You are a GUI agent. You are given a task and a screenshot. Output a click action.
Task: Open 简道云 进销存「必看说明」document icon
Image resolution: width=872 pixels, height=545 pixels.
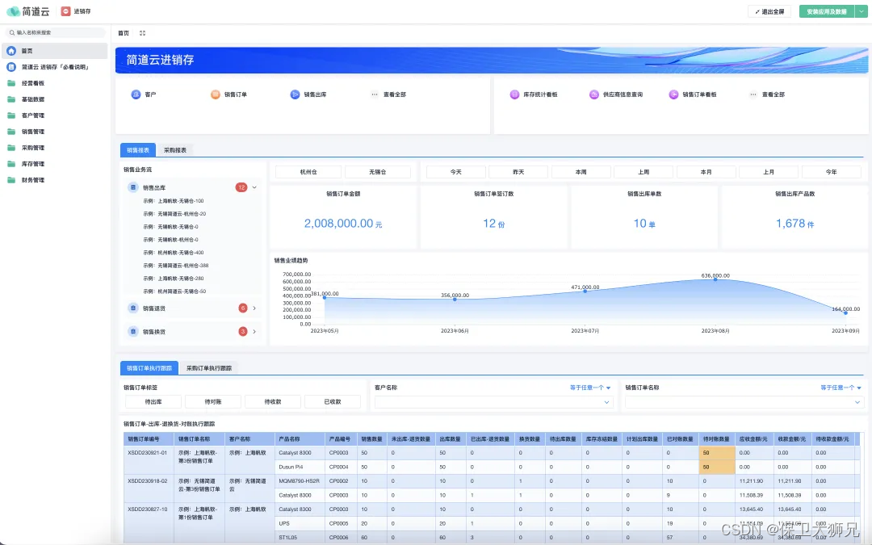pyautogui.click(x=11, y=67)
